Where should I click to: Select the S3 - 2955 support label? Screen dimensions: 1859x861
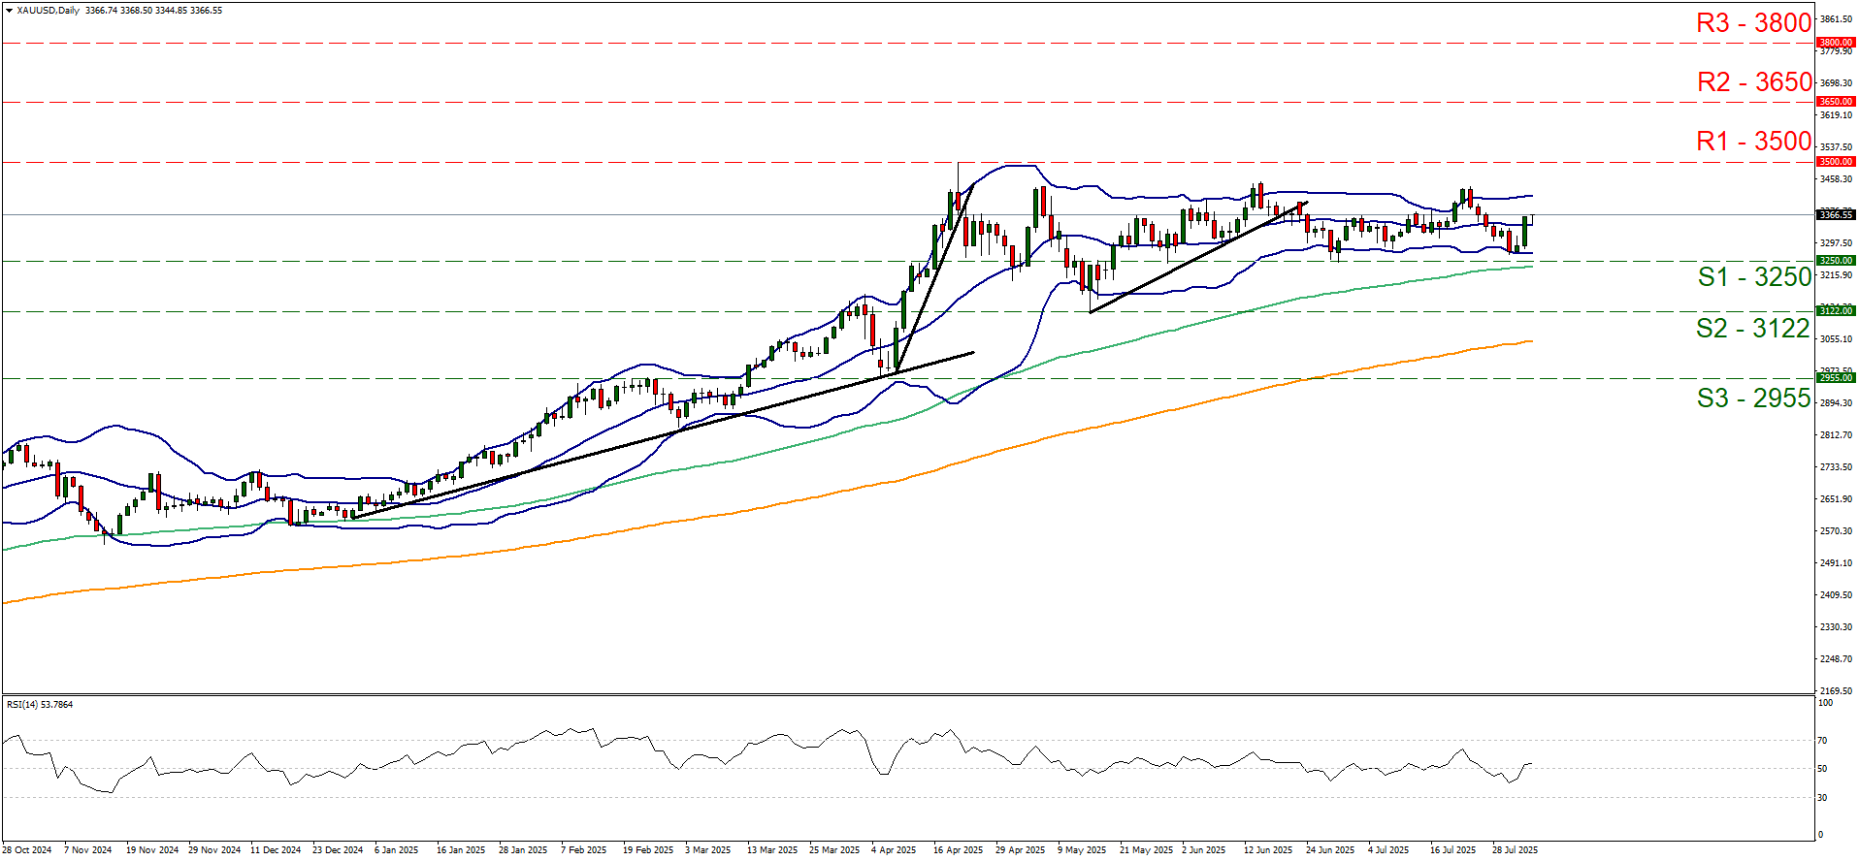click(x=1753, y=399)
